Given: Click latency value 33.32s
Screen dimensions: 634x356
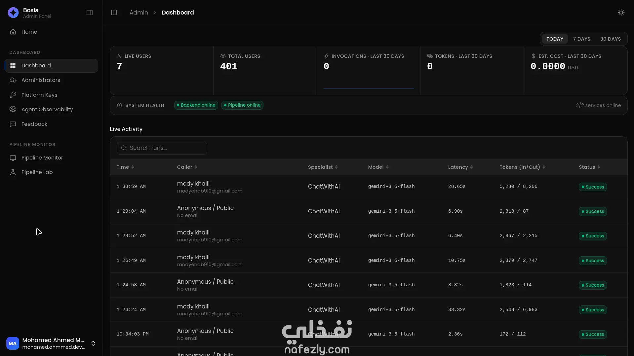Looking at the screenshot, I should [x=457, y=310].
